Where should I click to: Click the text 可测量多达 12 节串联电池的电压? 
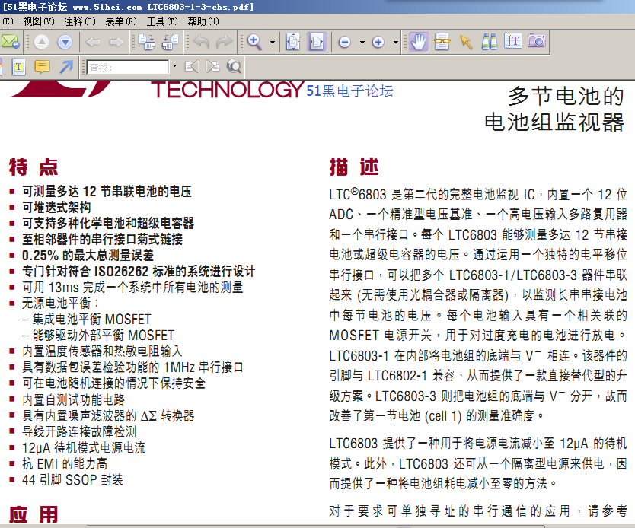107,192
